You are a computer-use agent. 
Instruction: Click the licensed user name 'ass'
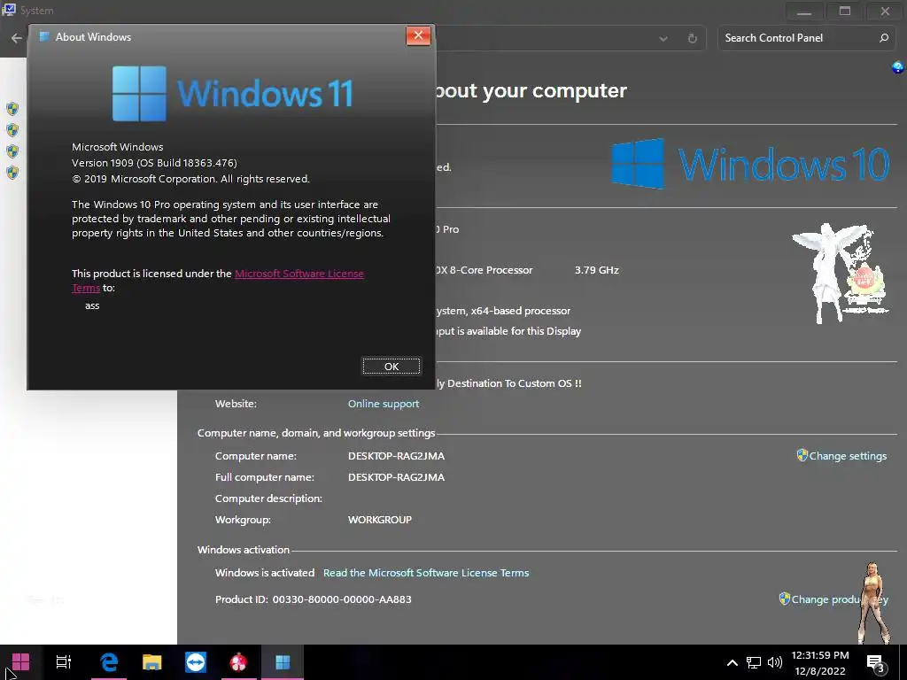[92, 305]
